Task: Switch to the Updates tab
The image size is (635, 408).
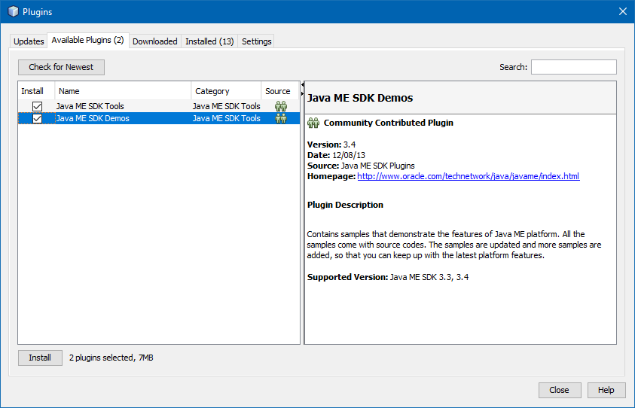Action: pos(29,41)
